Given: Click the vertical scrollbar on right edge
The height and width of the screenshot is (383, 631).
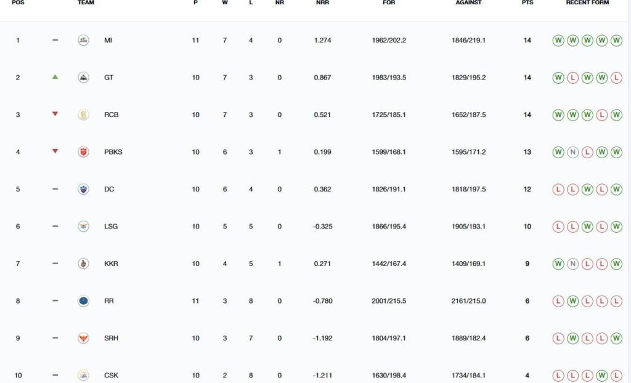Looking at the screenshot, I should [x=629, y=191].
